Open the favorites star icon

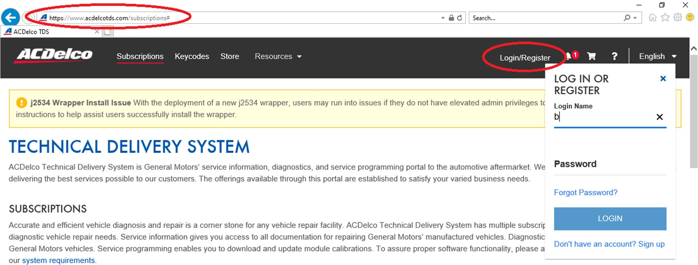click(x=665, y=17)
